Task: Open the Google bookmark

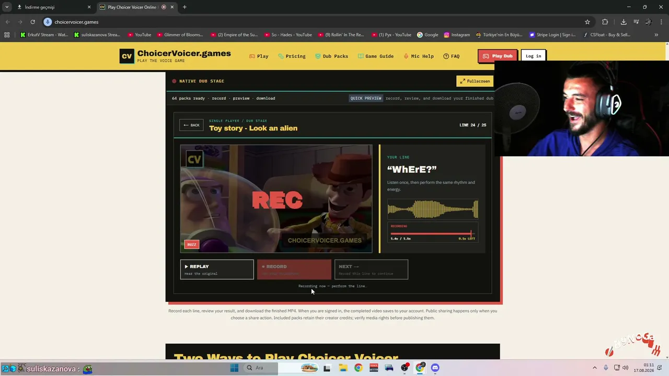Action: click(x=428, y=35)
